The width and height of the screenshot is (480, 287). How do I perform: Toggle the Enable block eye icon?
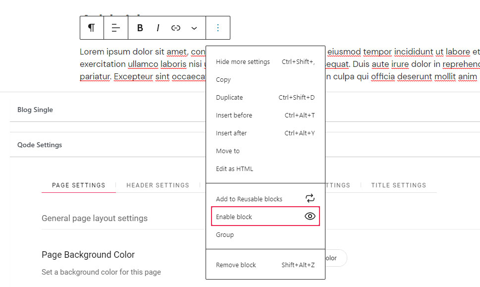pyautogui.click(x=310, y=216)
